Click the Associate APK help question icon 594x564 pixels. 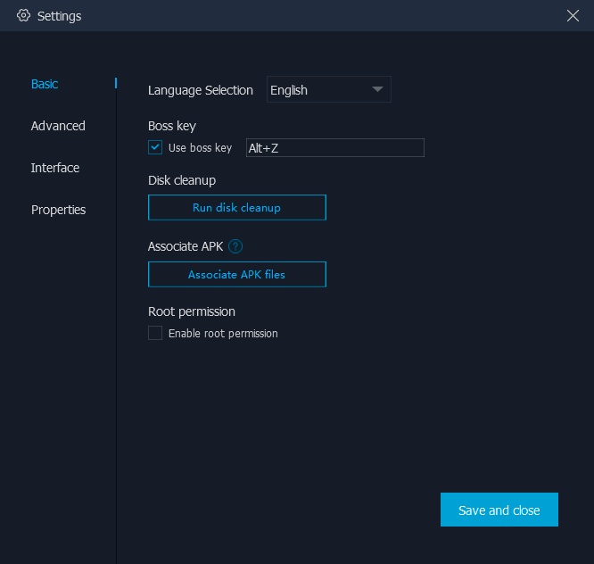coord(235,246)
